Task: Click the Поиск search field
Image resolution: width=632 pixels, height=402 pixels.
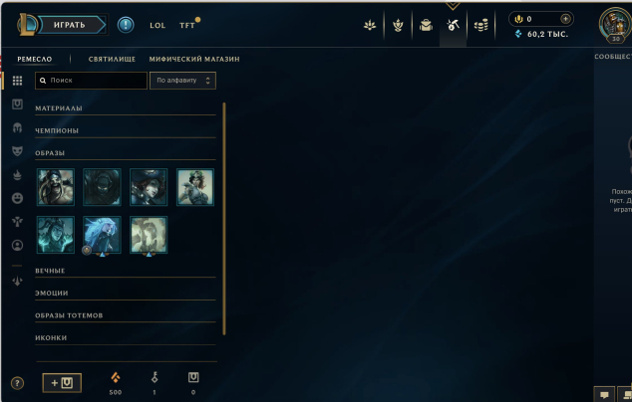Action: [x=91, y=81]
